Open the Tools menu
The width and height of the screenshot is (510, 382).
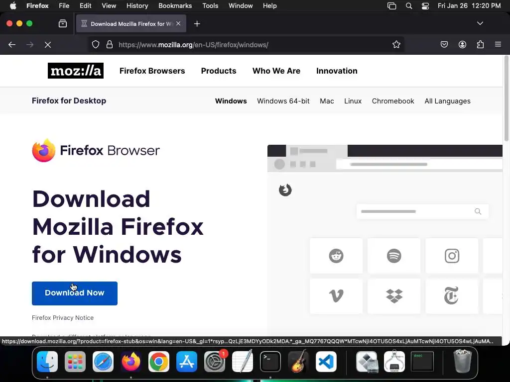pyautogui.click(x=210, y=6)
